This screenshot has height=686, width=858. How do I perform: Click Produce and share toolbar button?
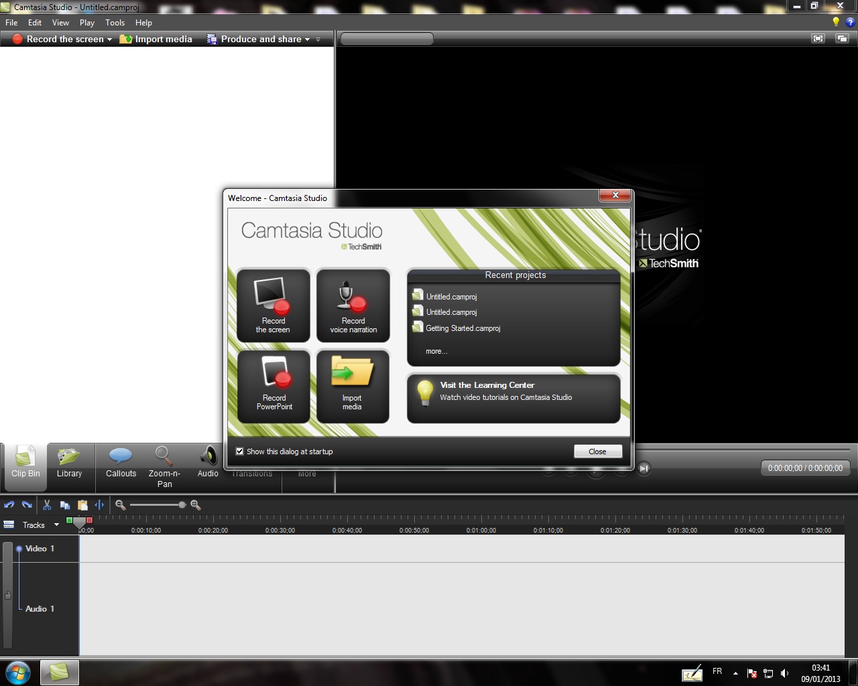(x=254, y=40)
